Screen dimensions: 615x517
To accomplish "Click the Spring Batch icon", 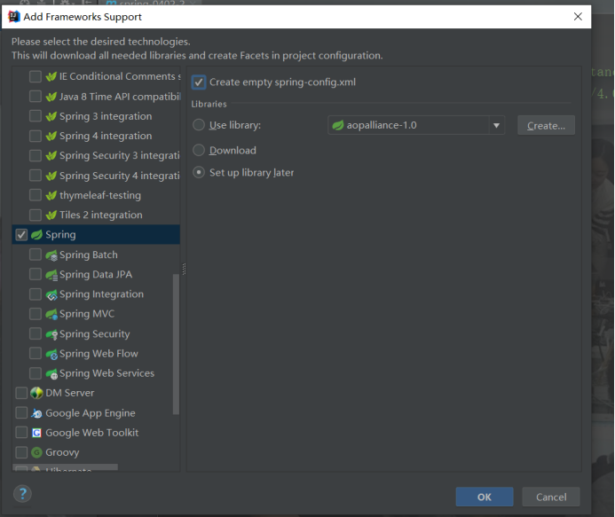I will (x=51, y=255).
